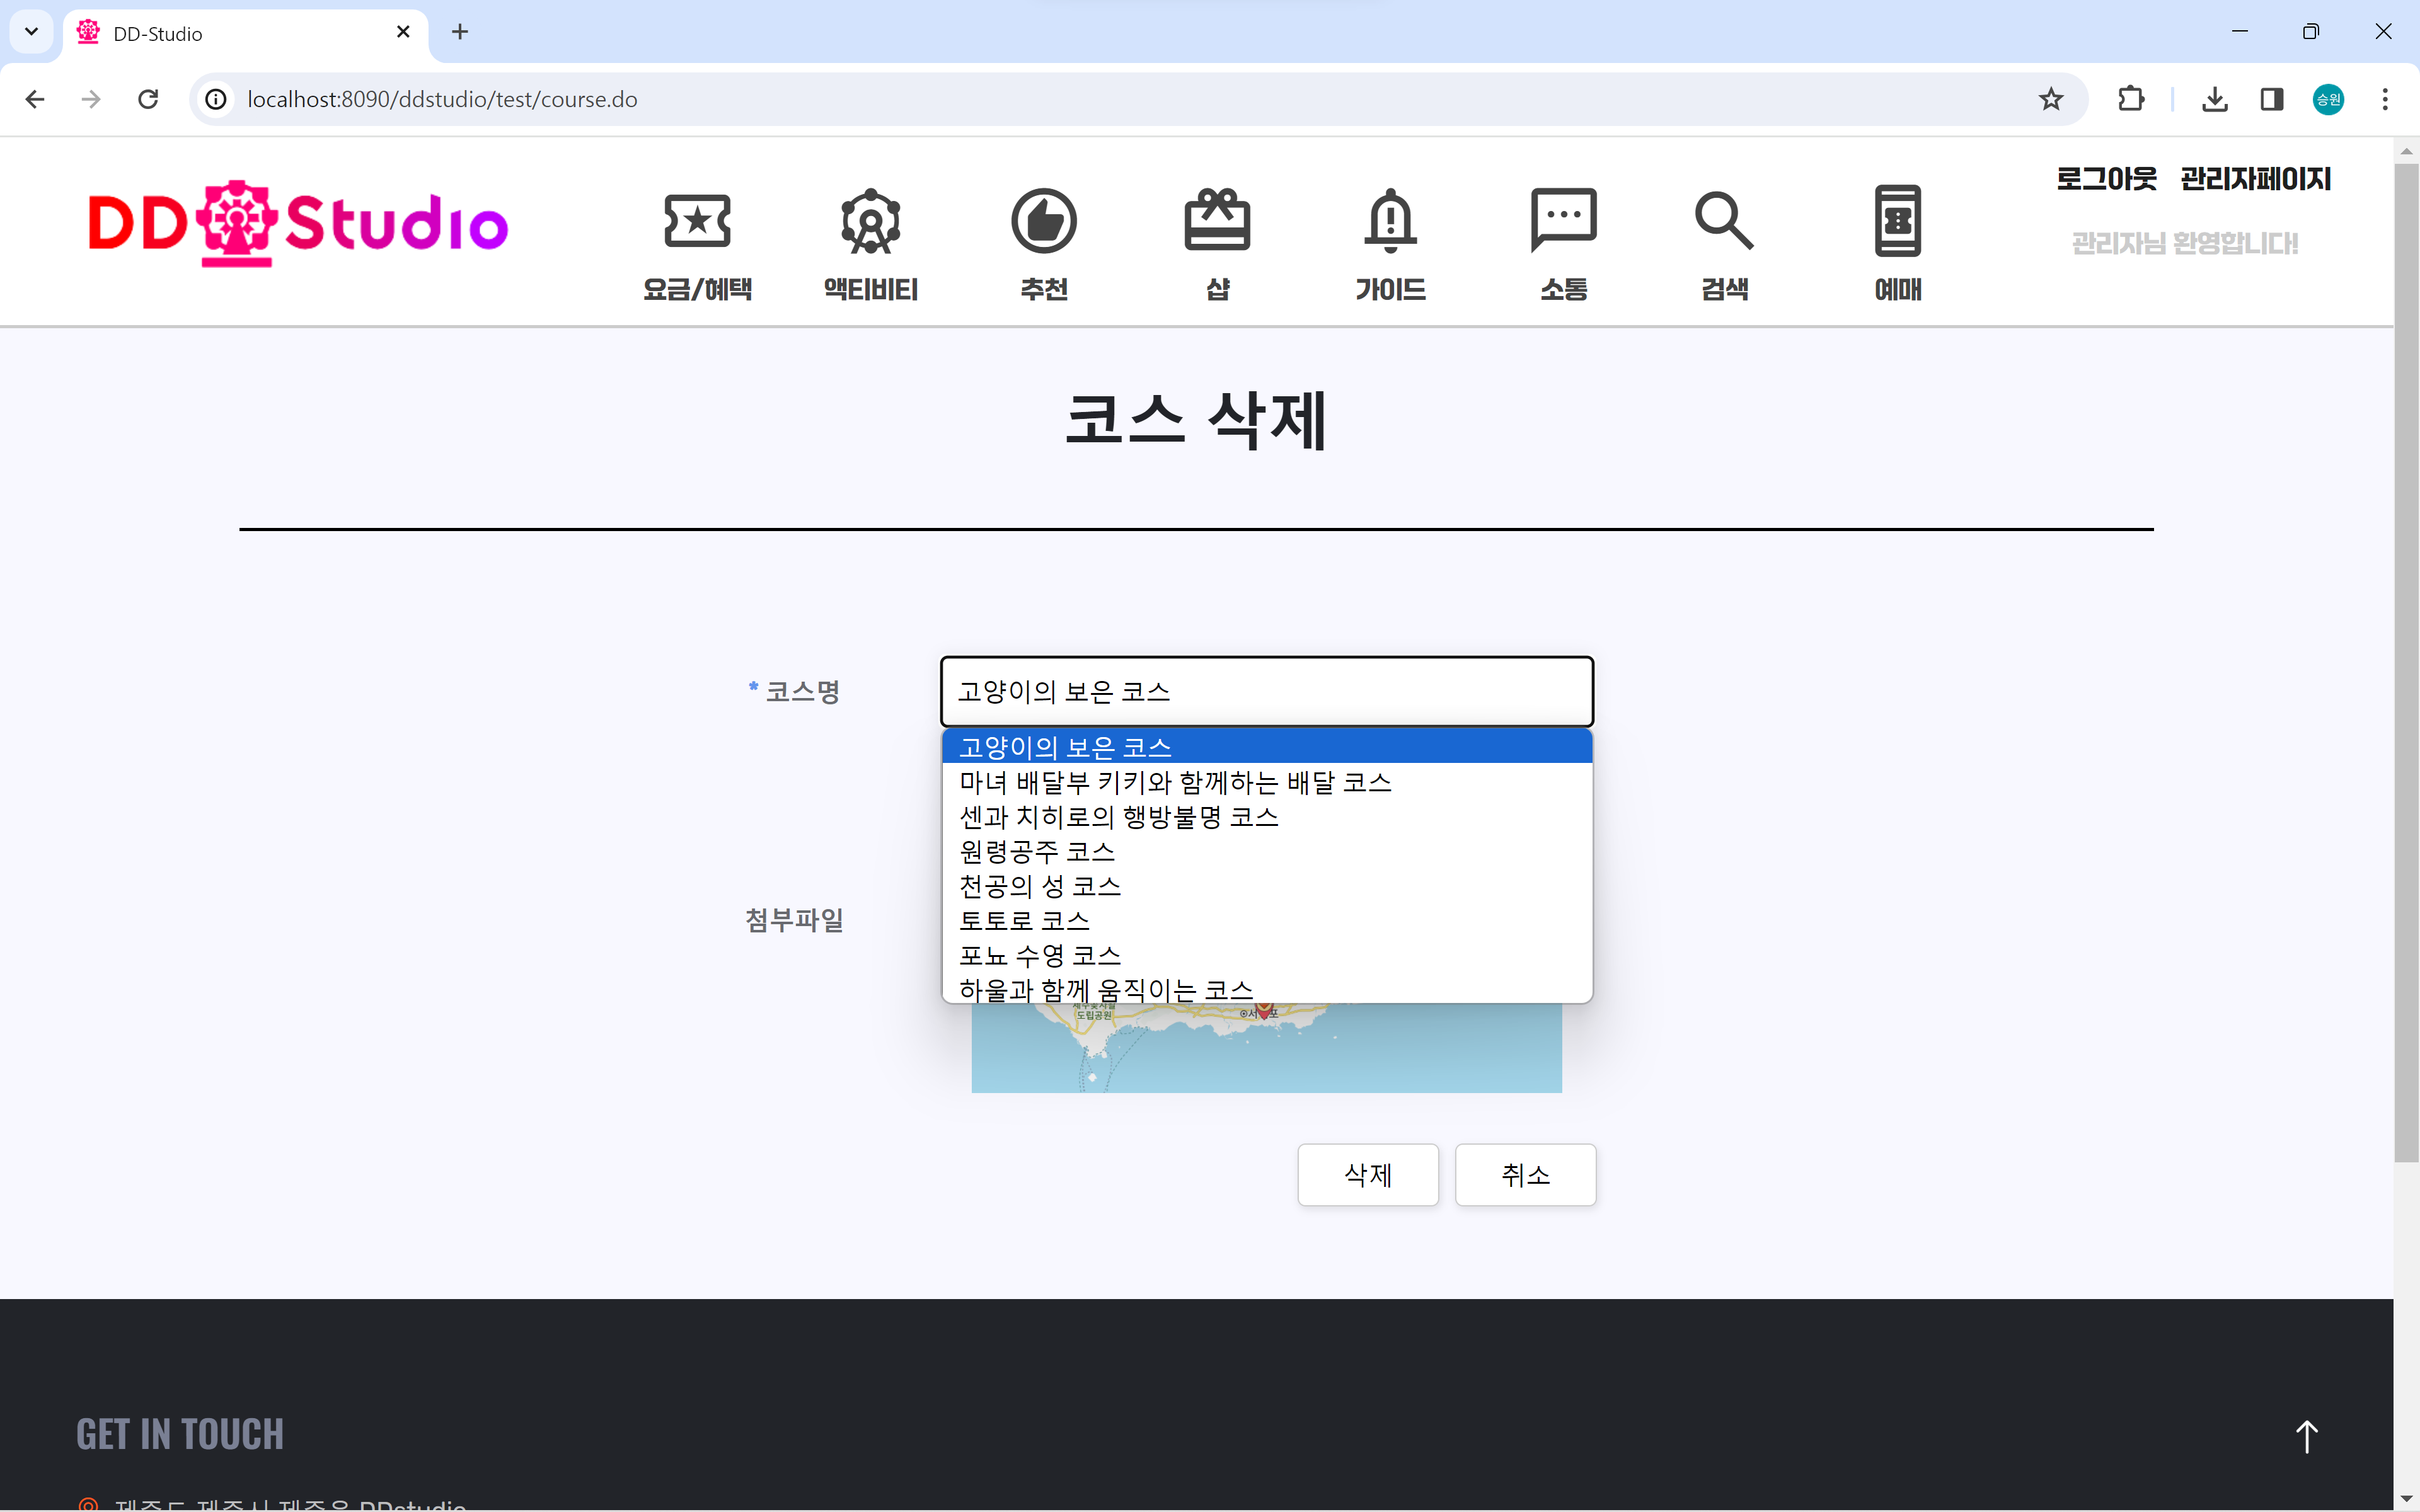
Task: Open Chrome three-dot menu
Action: click(x=2385, y=99)
